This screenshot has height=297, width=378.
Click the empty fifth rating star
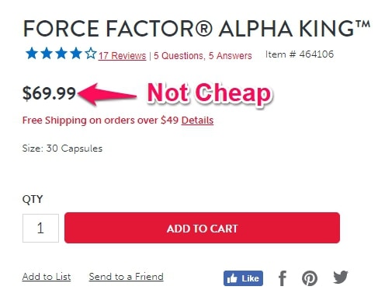(91, 54)
